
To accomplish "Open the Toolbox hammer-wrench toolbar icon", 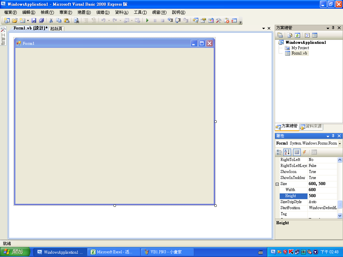I will [x=218, y=20].
